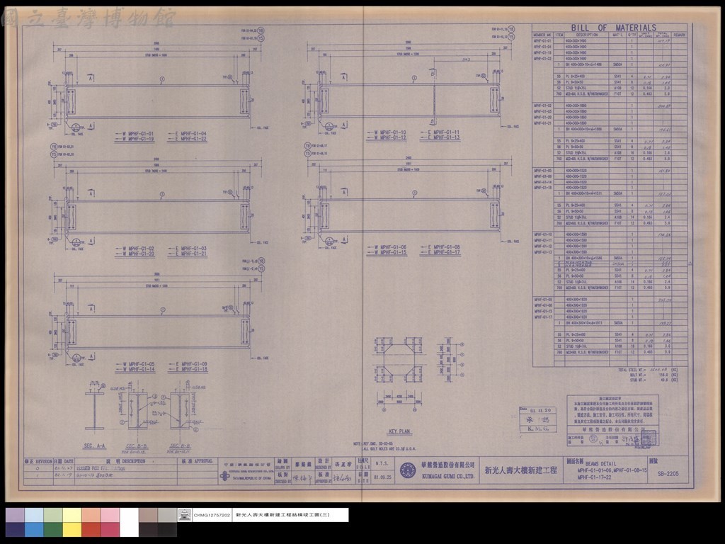The height and width of the screenshot is (544, 725).
Task: Click the W MPHF-G1-05 beam label
Action: pos(138,364)
